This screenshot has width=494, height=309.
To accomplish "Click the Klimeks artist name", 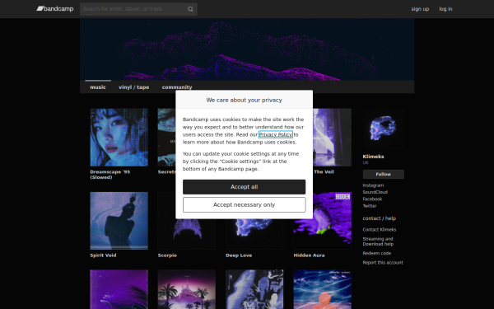I will tap(373, 157).
